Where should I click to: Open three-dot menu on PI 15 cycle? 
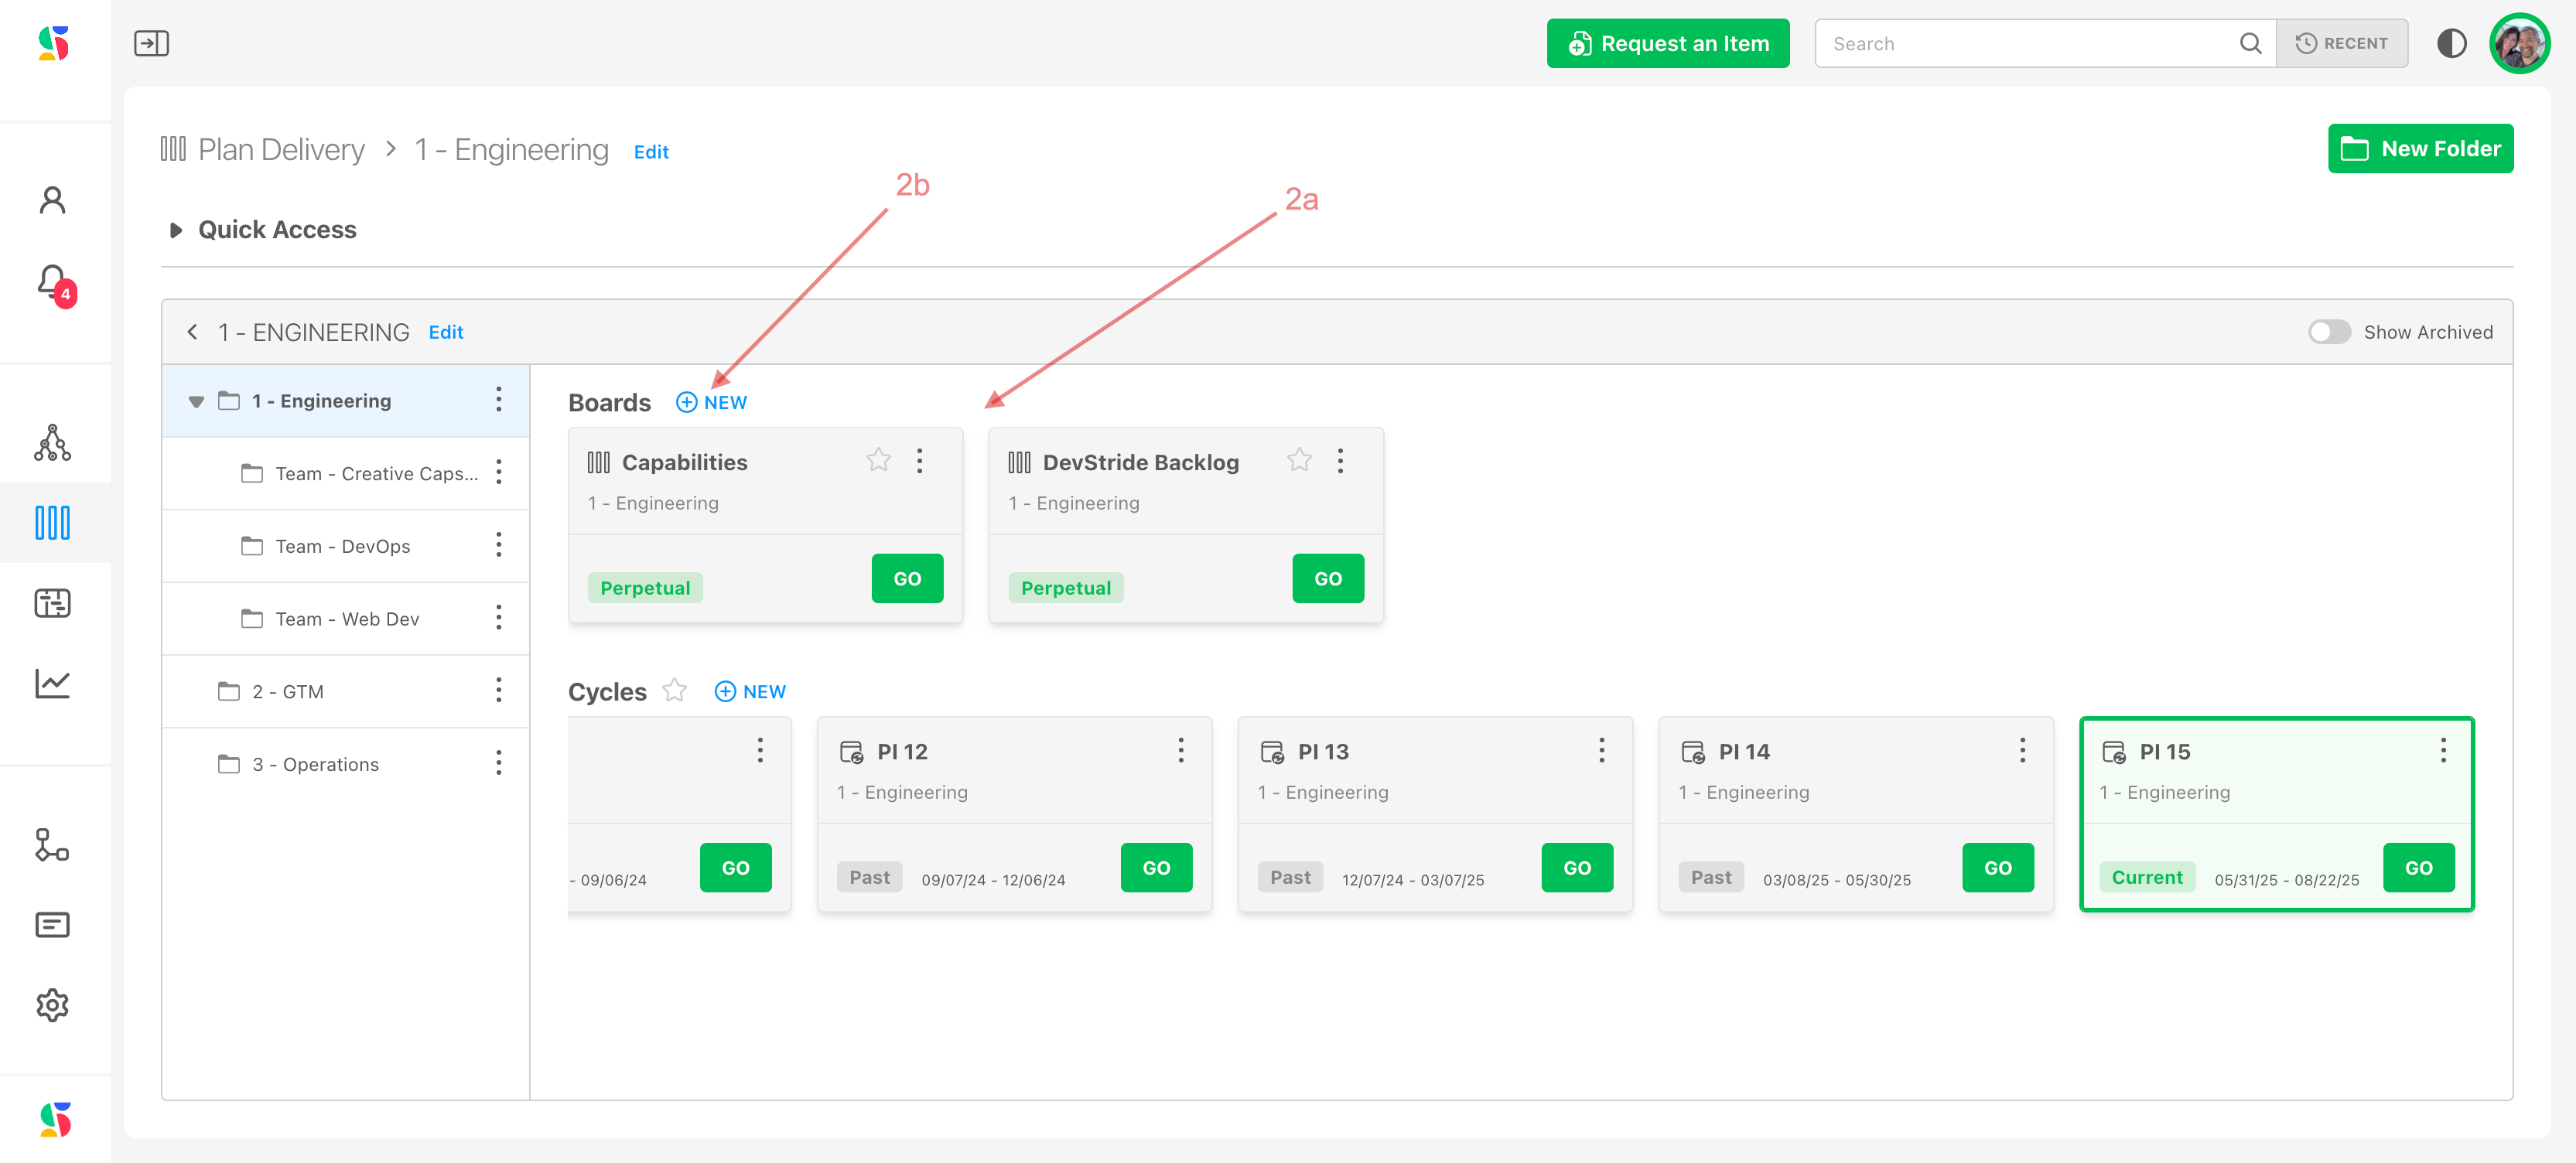click(x=2442, y=751)
